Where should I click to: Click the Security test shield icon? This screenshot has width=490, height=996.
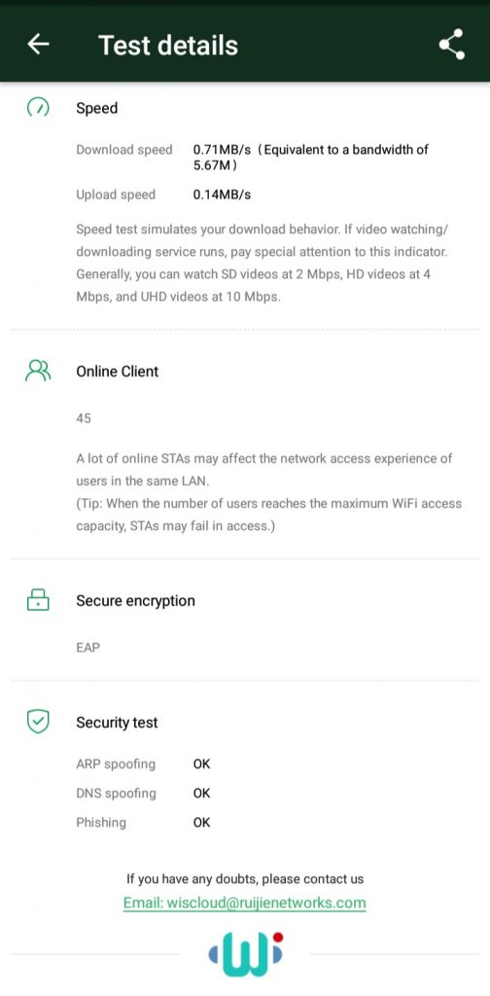tap(38, 723)
